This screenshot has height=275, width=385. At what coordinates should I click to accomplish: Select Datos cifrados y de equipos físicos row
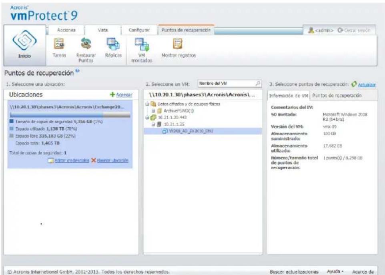click(x=188, y=104)
